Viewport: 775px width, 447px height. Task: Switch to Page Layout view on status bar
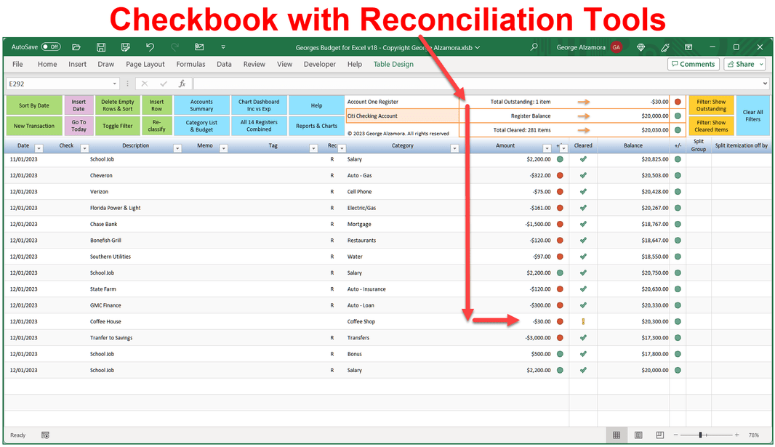tap(638, 435)
